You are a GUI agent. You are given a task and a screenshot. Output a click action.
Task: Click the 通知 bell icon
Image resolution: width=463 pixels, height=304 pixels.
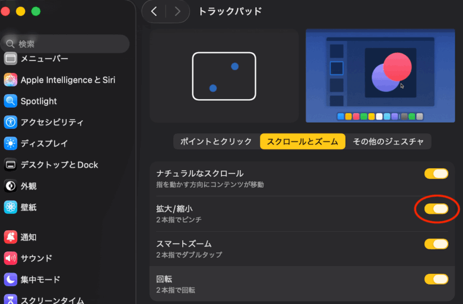point(11,237)
